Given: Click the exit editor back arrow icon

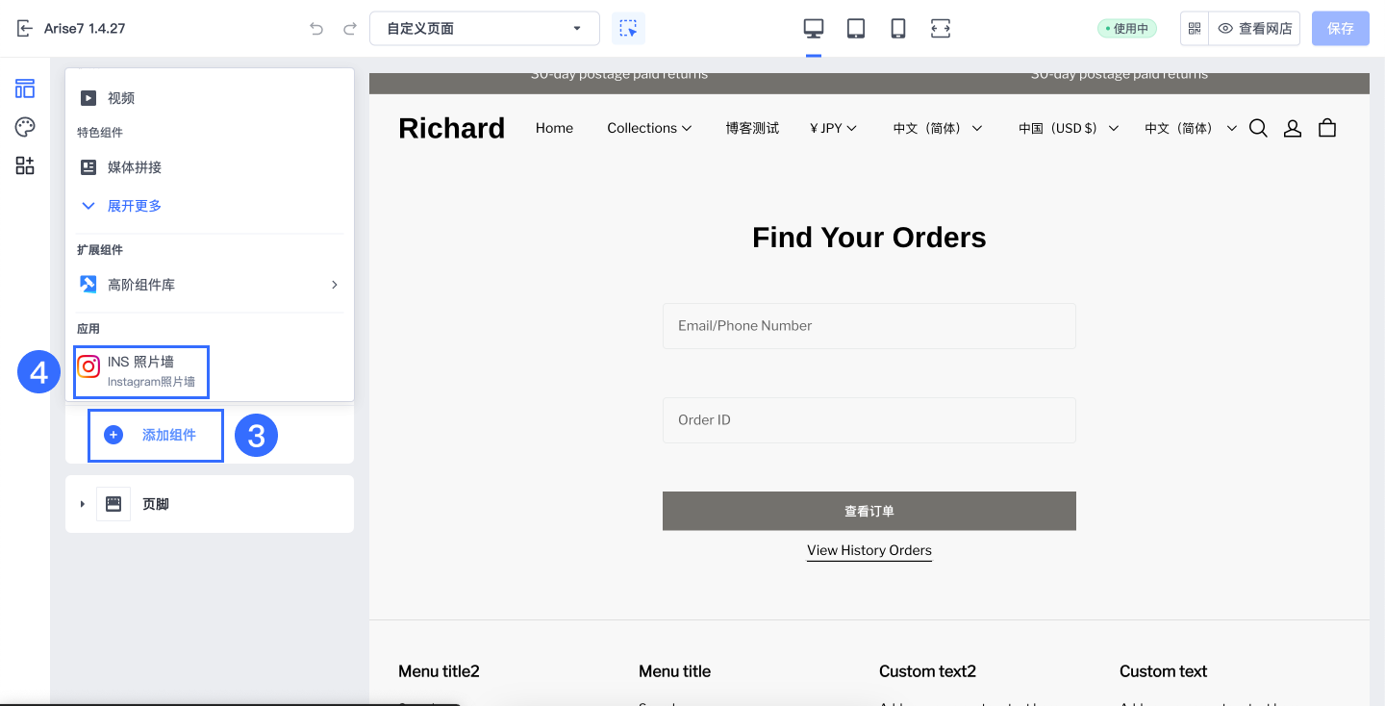Looking at the screenshot, I should pyautogui.click(x=25, y=28).
